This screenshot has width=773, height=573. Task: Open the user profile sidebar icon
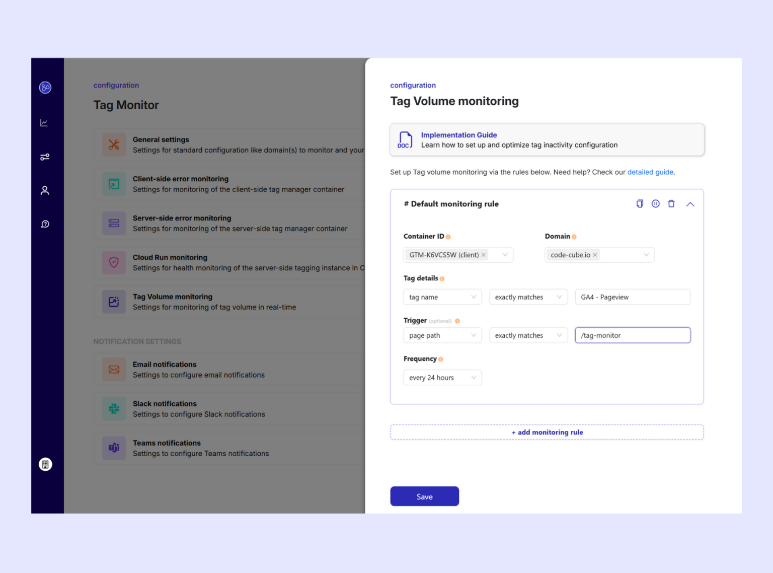click(x=45, y=190)
